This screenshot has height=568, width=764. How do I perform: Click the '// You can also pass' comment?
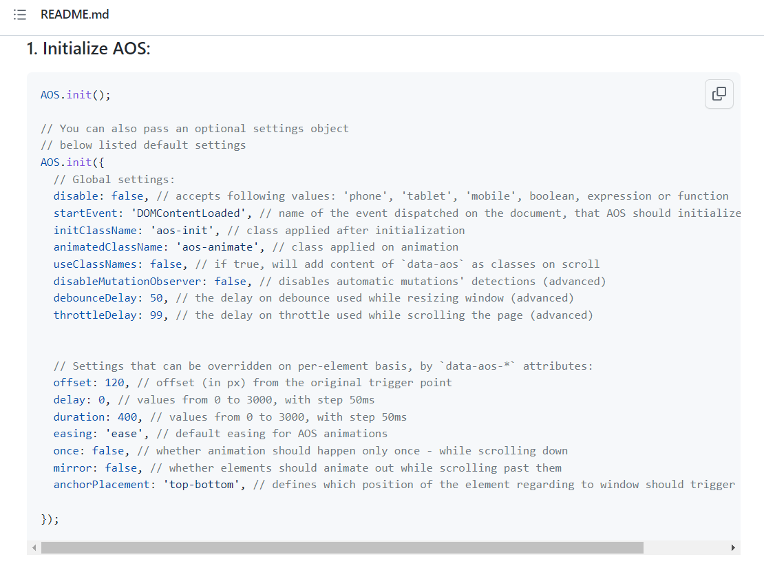tap(194, 129)
